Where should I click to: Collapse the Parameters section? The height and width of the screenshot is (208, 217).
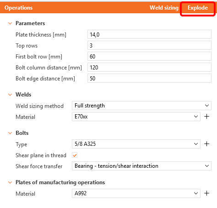pyautogui.click(x=10, y=23)
